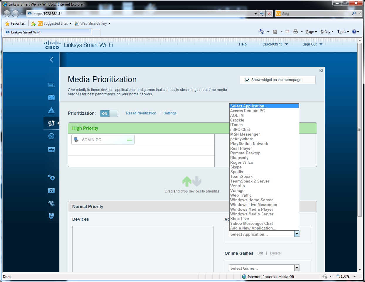Open a new browser tab
Viewport: 365px width, 282px height.
point(96,32)
